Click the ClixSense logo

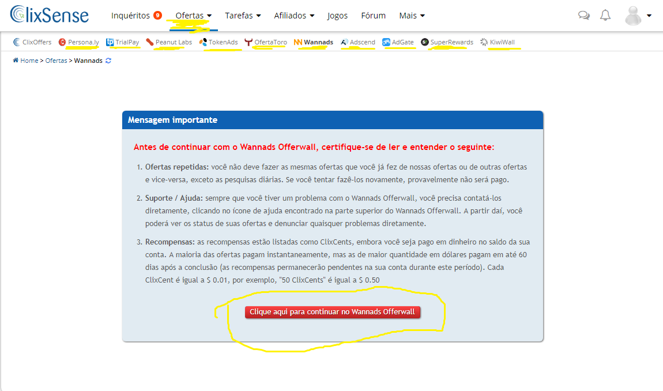point(50,14)
